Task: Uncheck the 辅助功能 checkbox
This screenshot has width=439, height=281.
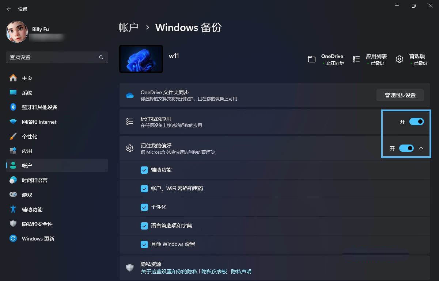Action: pyautogui.click(x=144, y=170)
